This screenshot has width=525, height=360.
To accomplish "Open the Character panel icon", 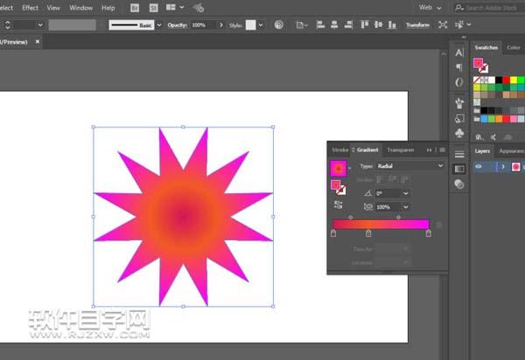I will [459, 53].
